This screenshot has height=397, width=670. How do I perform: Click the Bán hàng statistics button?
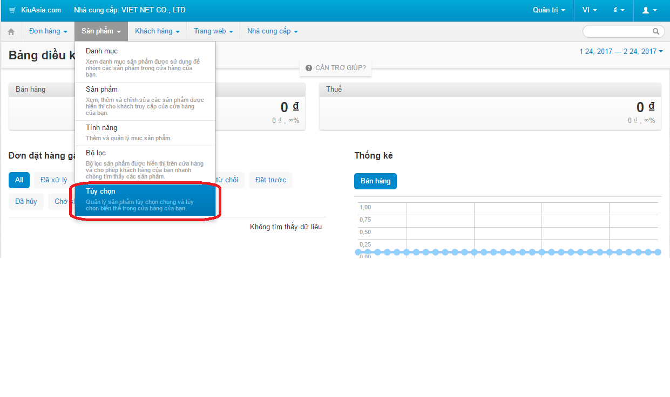(375, 181)
